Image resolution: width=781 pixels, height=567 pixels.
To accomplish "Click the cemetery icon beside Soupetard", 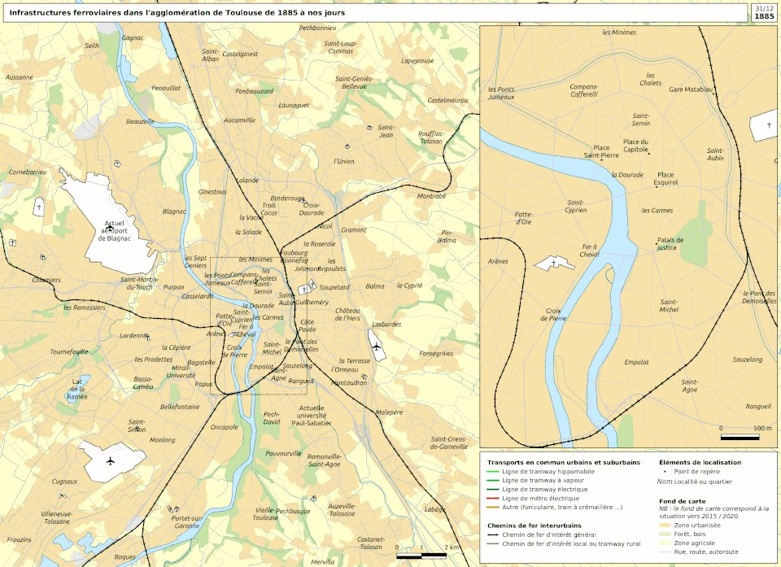I will (304, 289).
